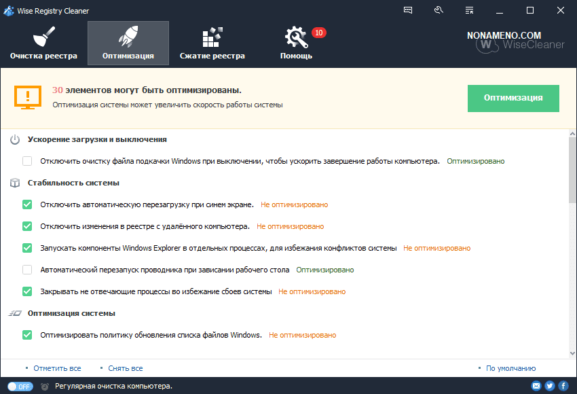The width and height of the screenshot is (577, 394).
Task: Open the settings wrench icon
Action: 439,10
